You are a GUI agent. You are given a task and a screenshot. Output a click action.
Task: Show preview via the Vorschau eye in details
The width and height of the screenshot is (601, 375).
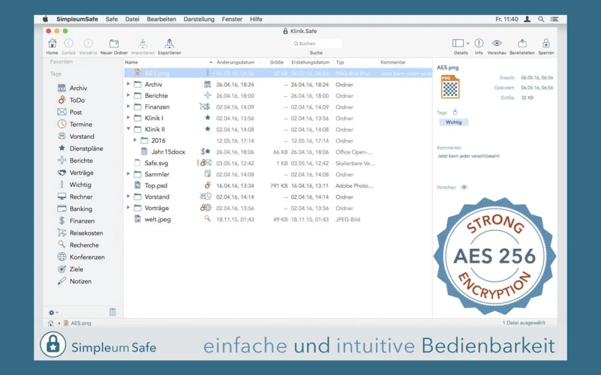[463, 187]
